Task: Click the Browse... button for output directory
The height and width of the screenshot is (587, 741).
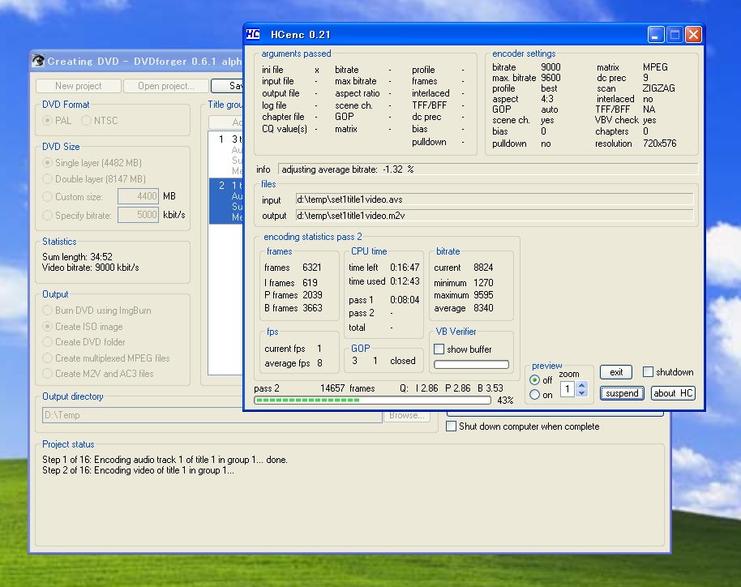Action: coord(407,415)
